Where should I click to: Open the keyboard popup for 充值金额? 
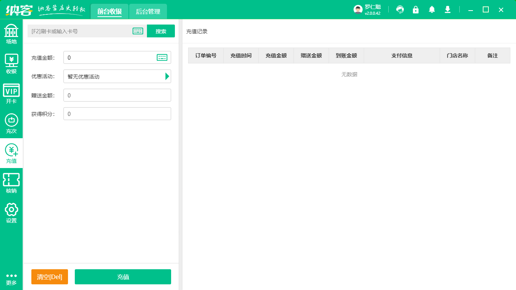(x=162, y=57)
